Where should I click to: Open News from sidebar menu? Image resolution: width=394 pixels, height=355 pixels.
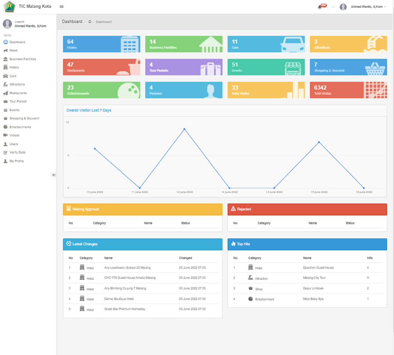(13, 51)
